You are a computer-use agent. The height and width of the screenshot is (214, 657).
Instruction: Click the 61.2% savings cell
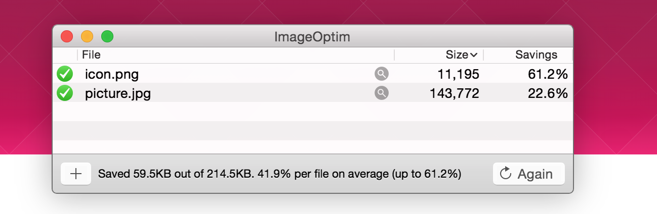[x=548, y=75]
